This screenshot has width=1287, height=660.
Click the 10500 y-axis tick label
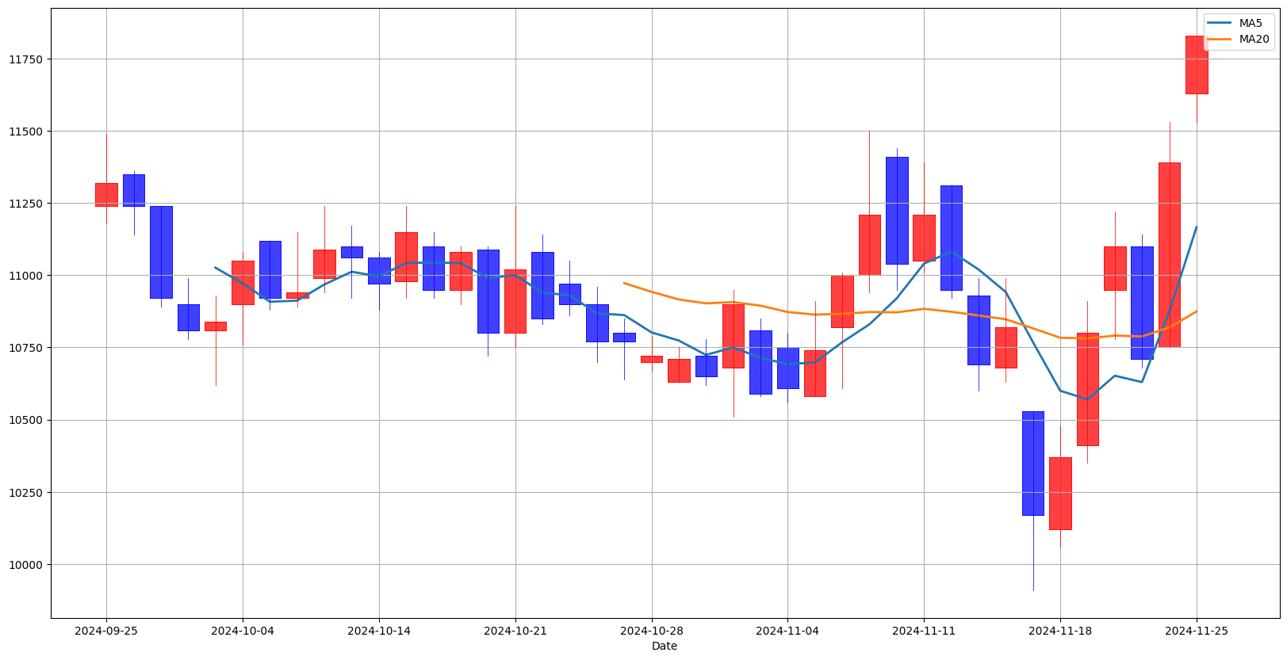tap(26, 421)
